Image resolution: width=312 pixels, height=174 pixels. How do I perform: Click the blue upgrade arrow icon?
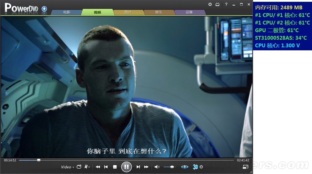44,9
